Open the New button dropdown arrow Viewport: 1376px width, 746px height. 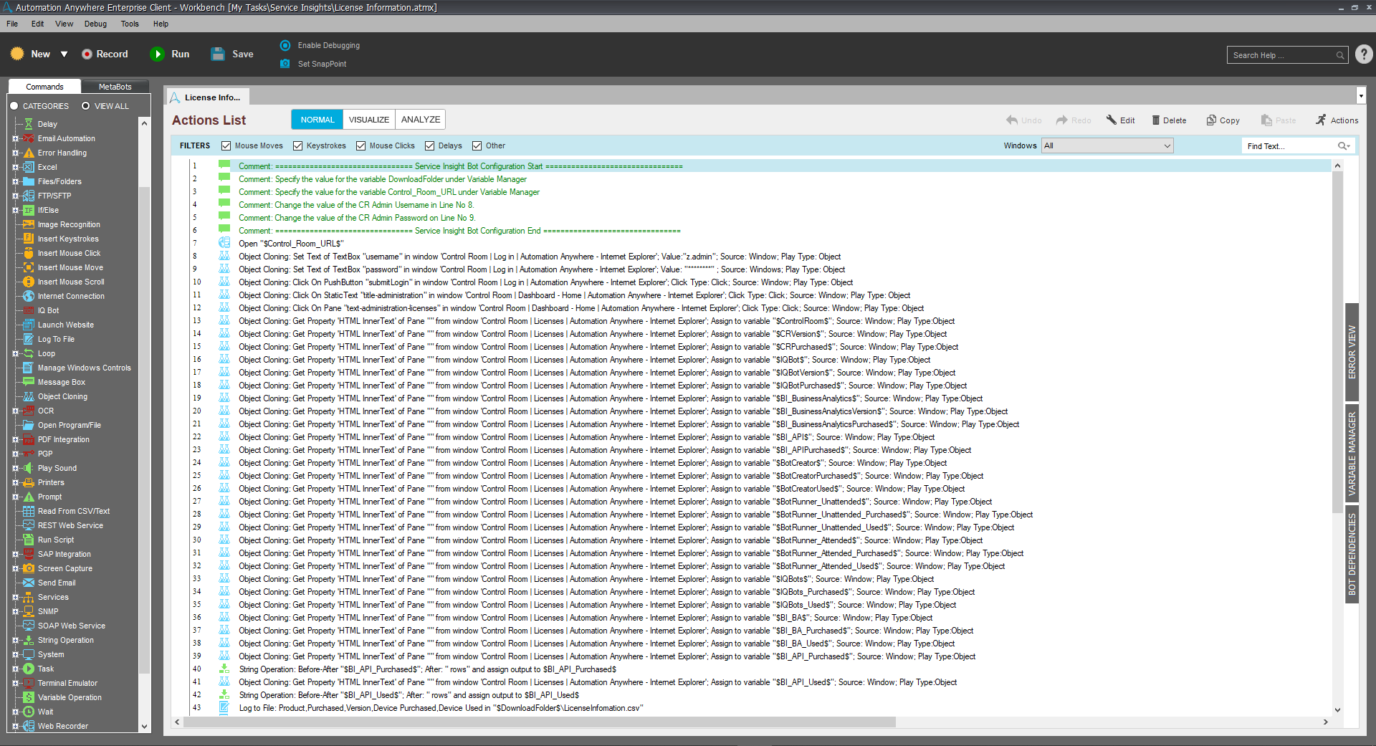[64, 54]
